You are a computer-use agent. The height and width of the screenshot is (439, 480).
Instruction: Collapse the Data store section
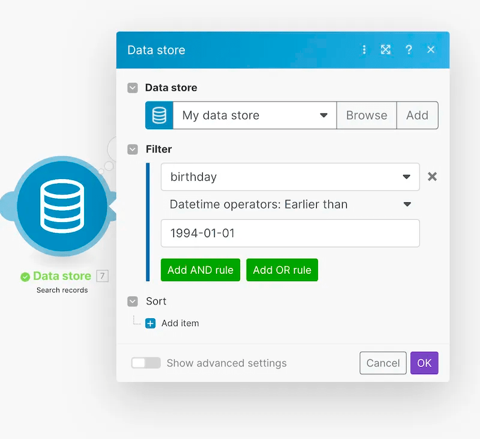click(132, 88)
